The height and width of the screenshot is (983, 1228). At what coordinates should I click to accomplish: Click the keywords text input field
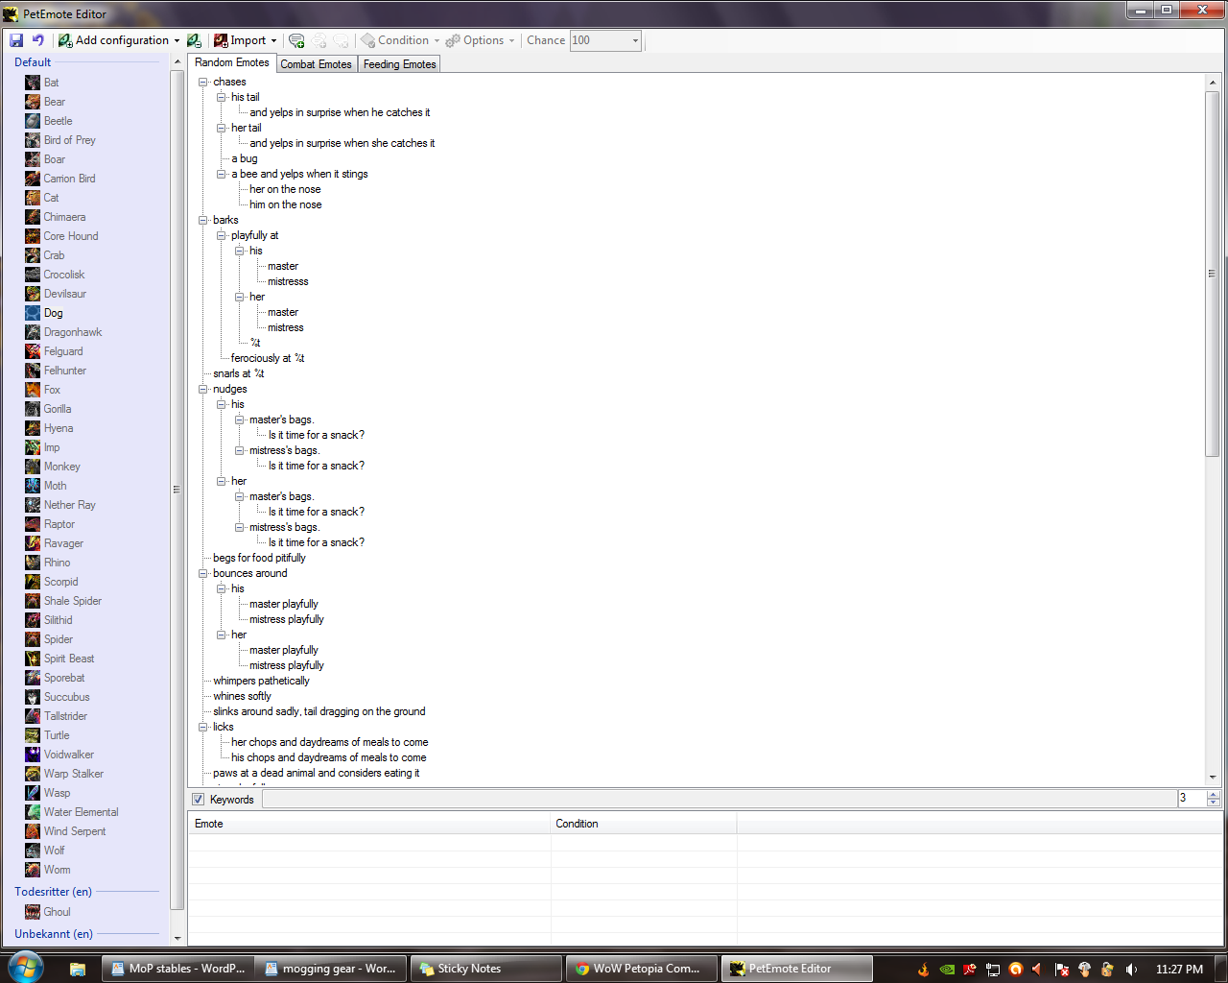[x=720, y=799]
